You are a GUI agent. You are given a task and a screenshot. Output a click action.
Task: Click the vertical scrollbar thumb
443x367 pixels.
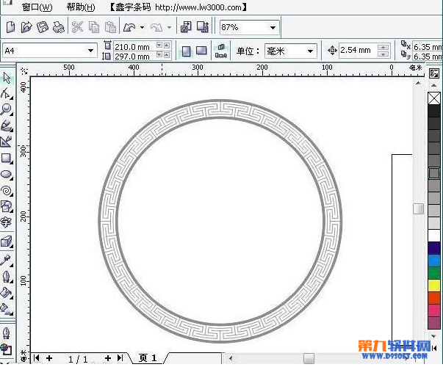tap(418, 209)
